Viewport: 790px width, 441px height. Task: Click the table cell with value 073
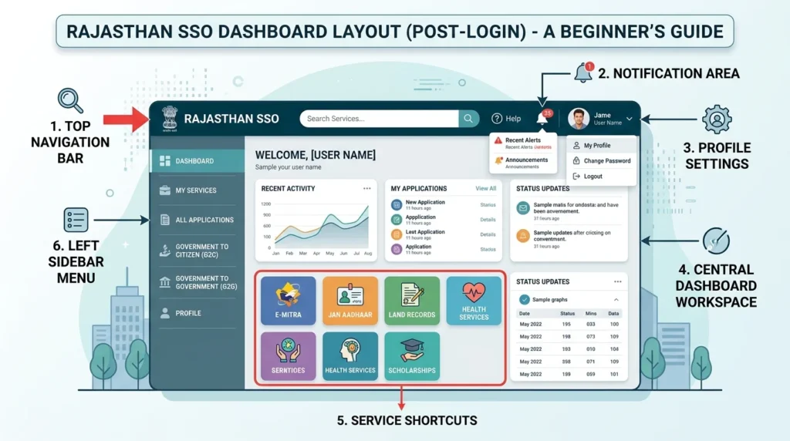click(590, 337)
